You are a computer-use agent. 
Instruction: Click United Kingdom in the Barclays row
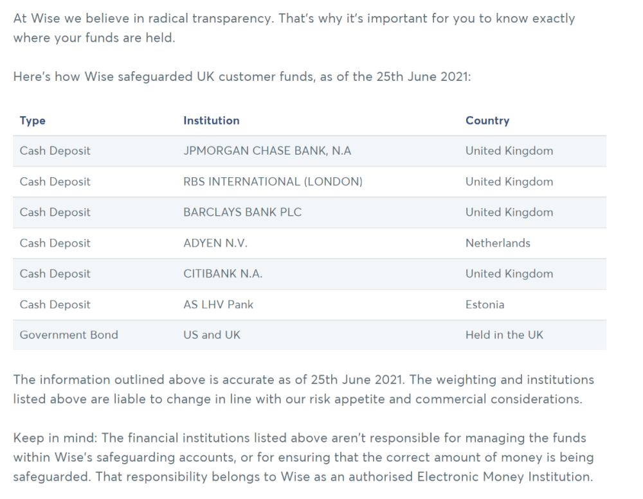click(509, 213)
